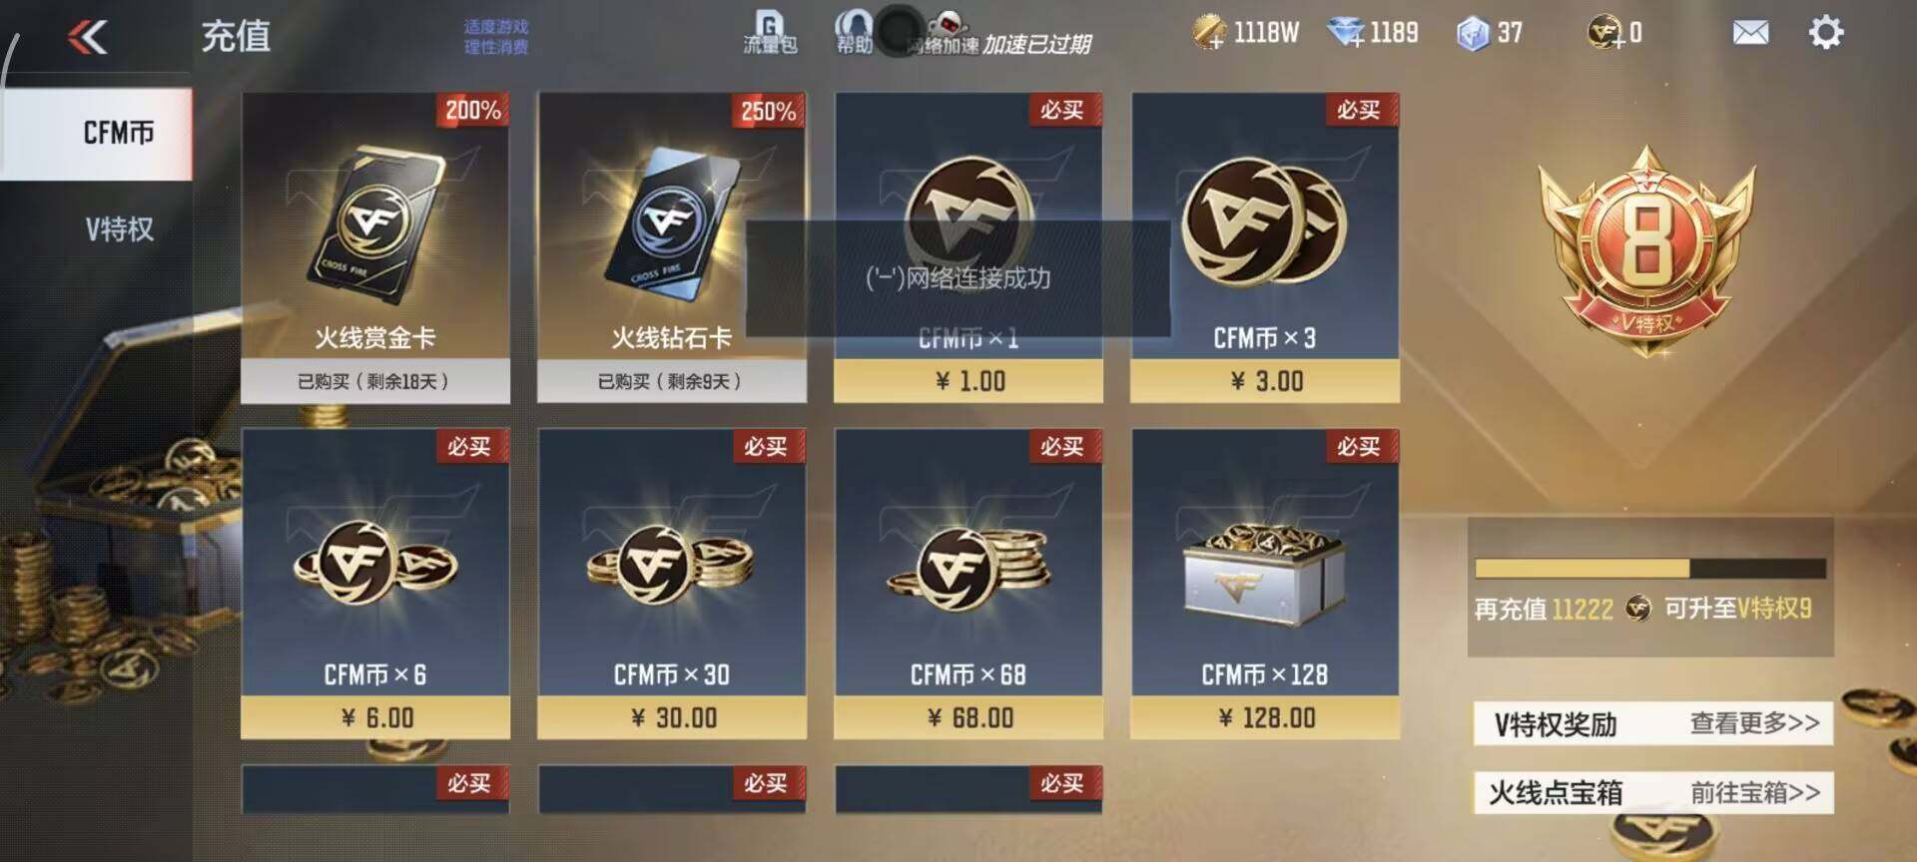Tap the gold coin balance plus icon
This screenshot has height=862, width=1917.
tap(1208, 33)
